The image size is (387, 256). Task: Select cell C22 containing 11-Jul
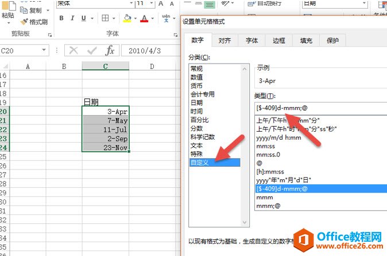[x=106, y=129]
